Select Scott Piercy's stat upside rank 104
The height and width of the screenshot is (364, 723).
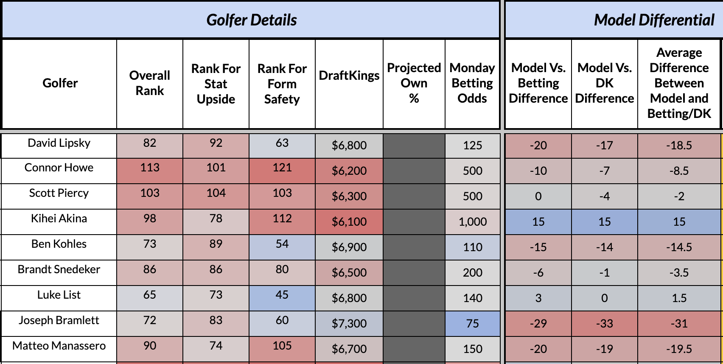click(216, 193)
